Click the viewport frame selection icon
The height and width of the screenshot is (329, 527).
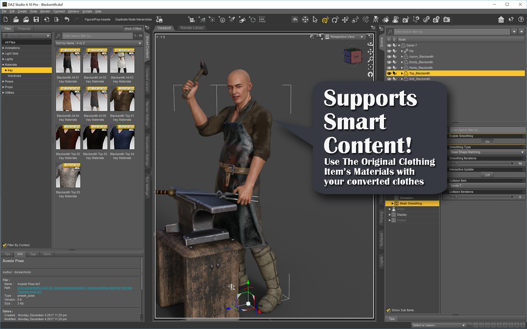371,67
